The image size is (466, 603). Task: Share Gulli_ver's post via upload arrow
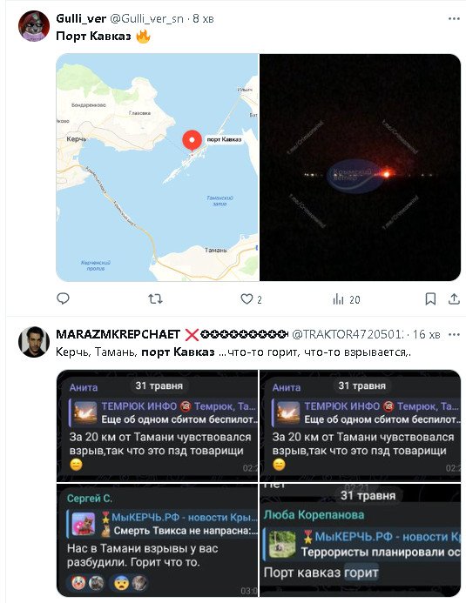coord(454,298)
